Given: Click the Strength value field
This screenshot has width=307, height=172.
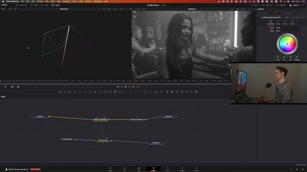Looking at the screenshot, I should click(x=296, y=57).
